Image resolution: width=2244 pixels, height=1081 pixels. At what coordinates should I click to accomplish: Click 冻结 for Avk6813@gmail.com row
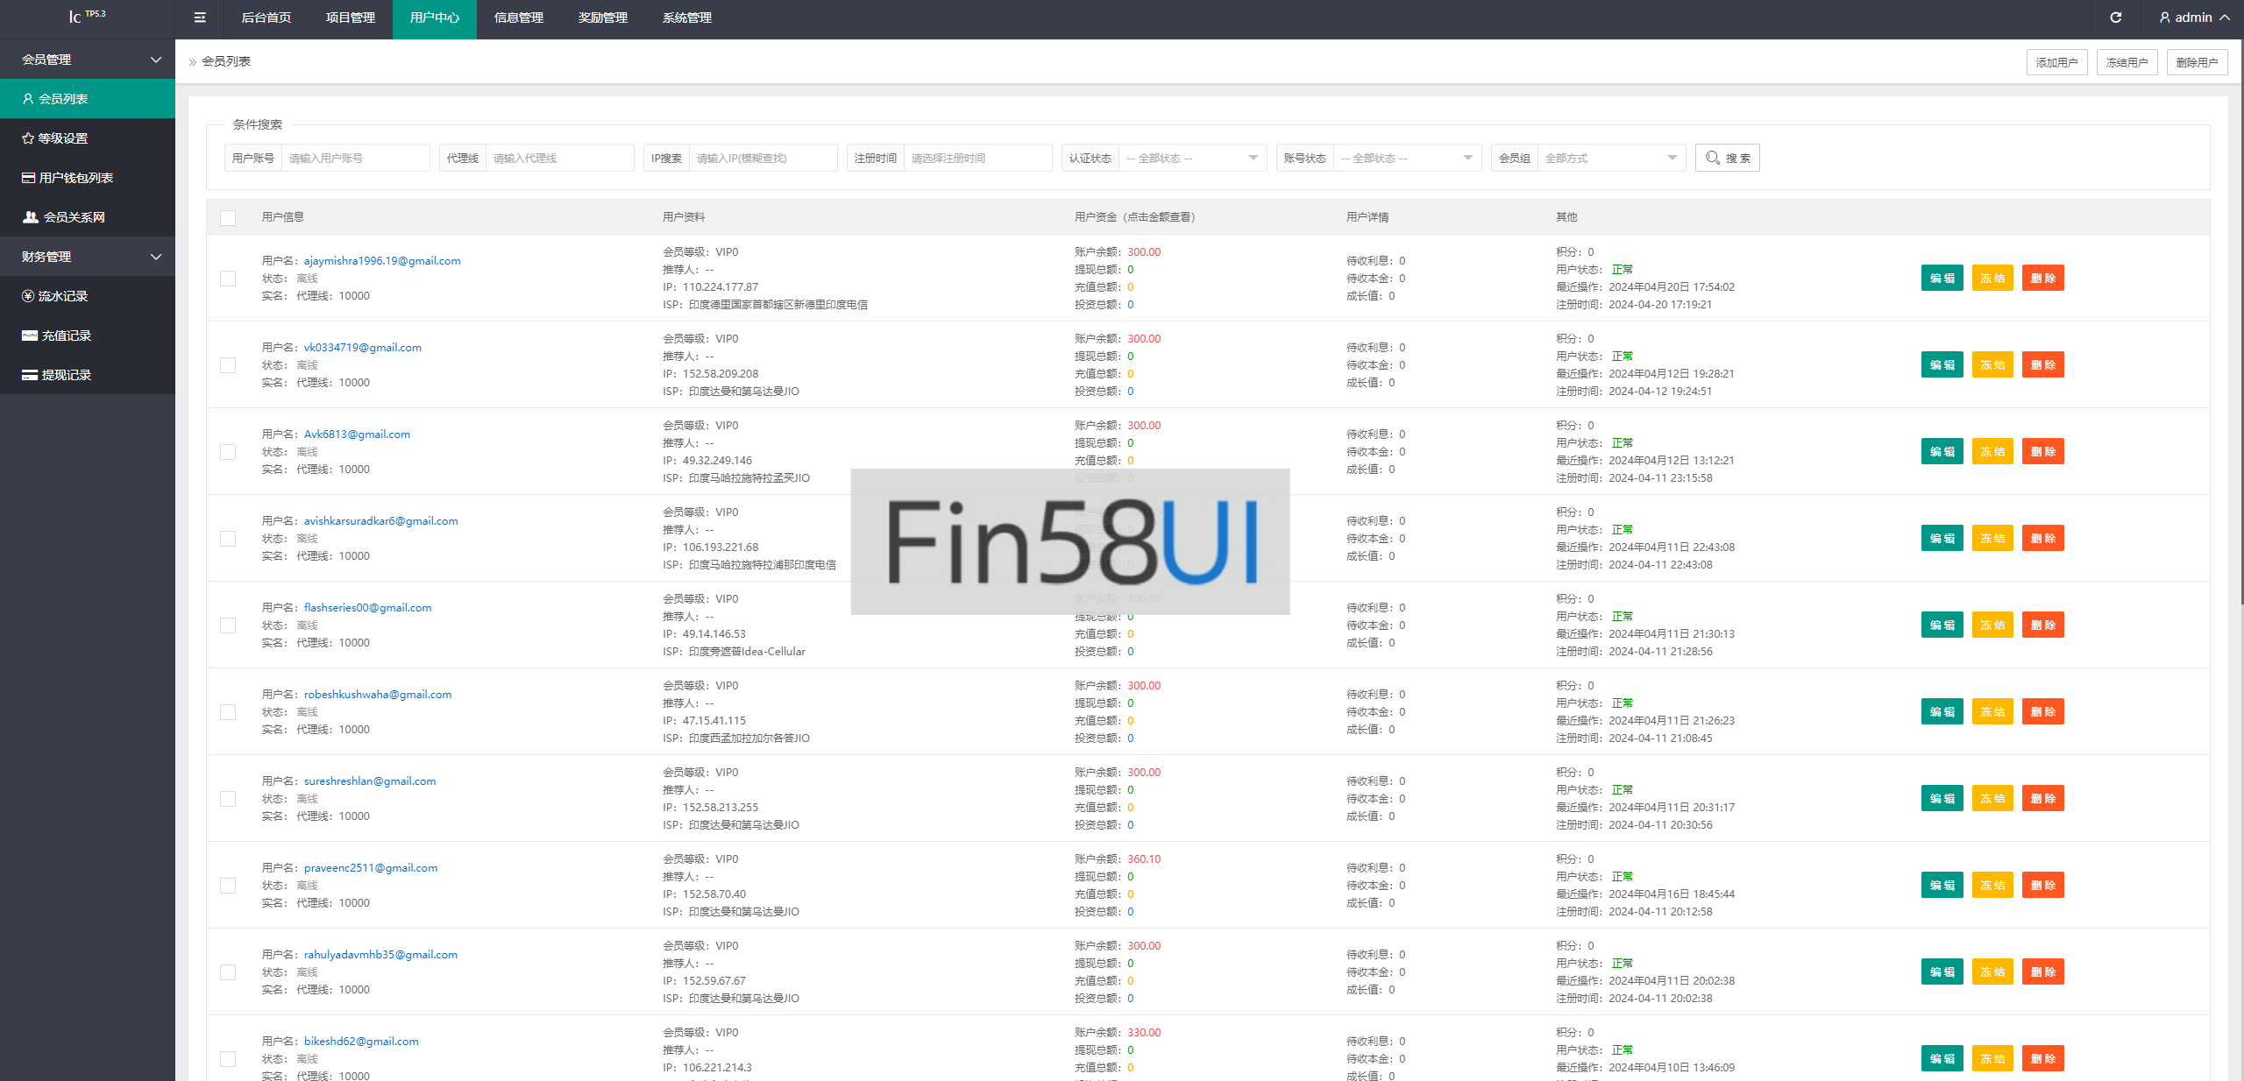[1992, 452]
